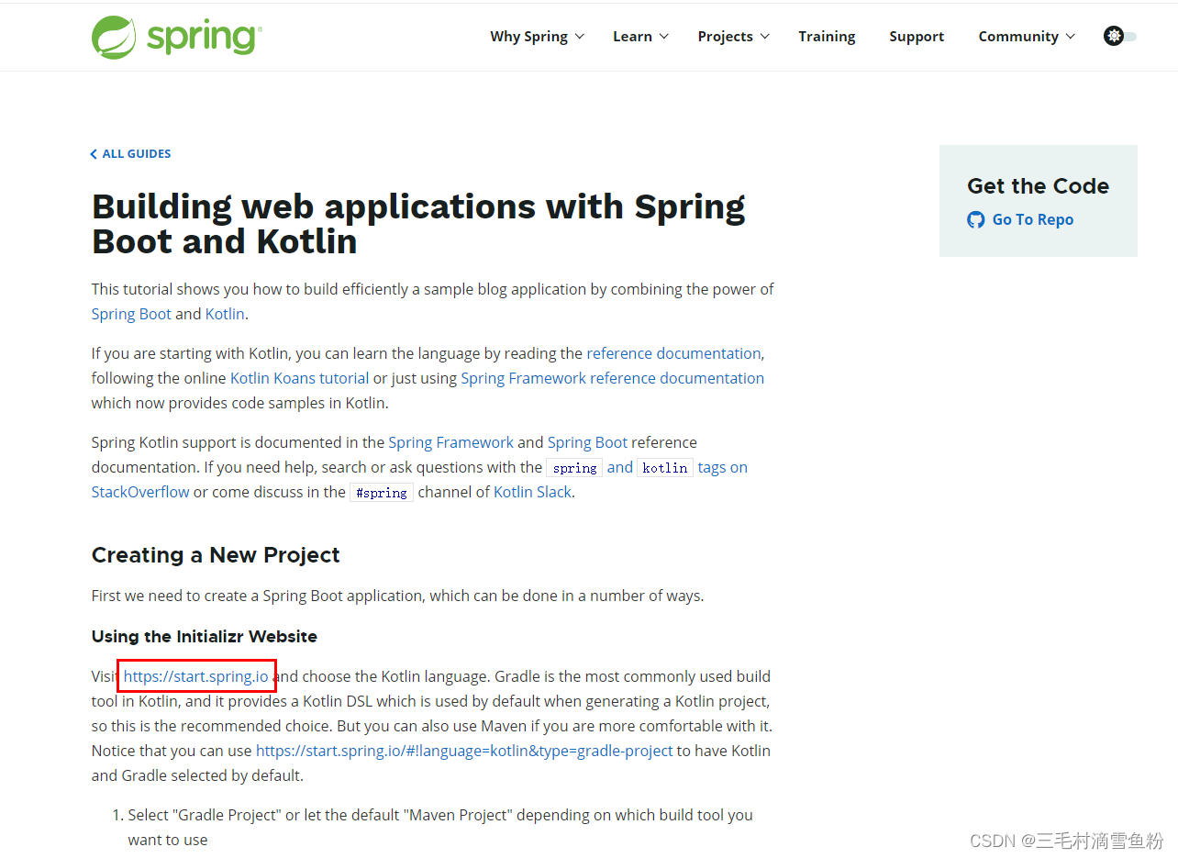1178x858 pixels.
Task: Click the 'Creating a New Project' heading
Action: point(216,555)
